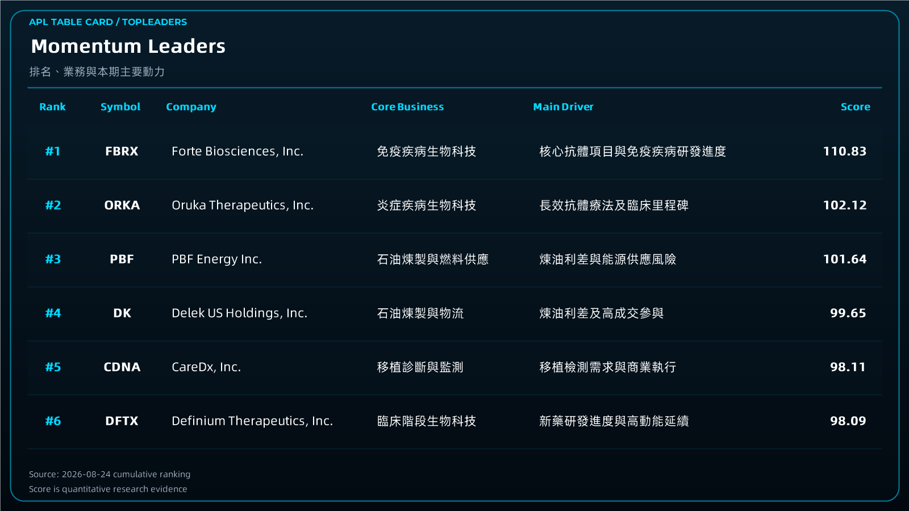This screenshot has height=511, width=909.
Task: Click 石油煉製與燃料供應 core business cell
Action: (433, 259)
